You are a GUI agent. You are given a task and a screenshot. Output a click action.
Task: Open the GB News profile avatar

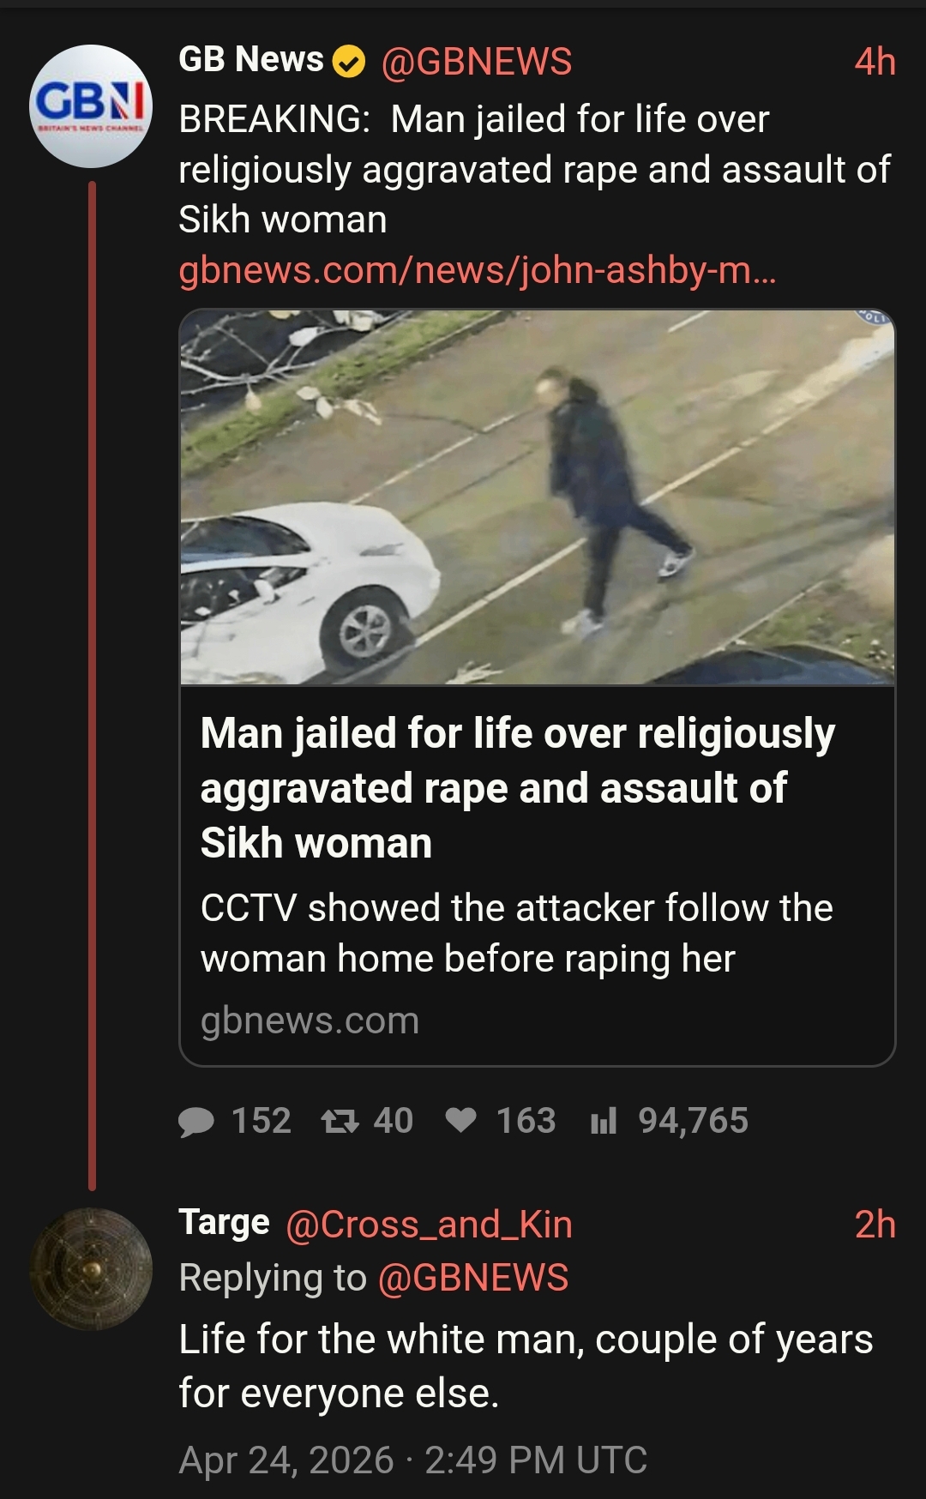pyautogui.click(x=91, y=105)
